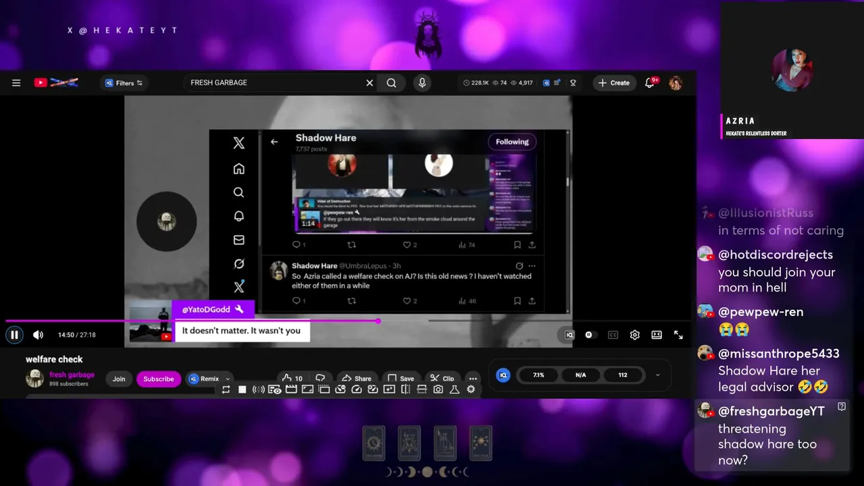Save the video to a playlist

(401, 379)
